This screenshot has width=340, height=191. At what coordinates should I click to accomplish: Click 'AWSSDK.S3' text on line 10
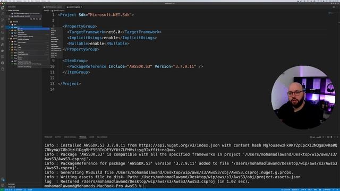pyautogui.click(x=140, y=66)
